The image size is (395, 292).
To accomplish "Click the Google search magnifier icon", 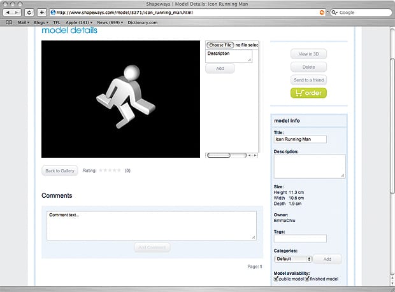I will click(334, 12).
